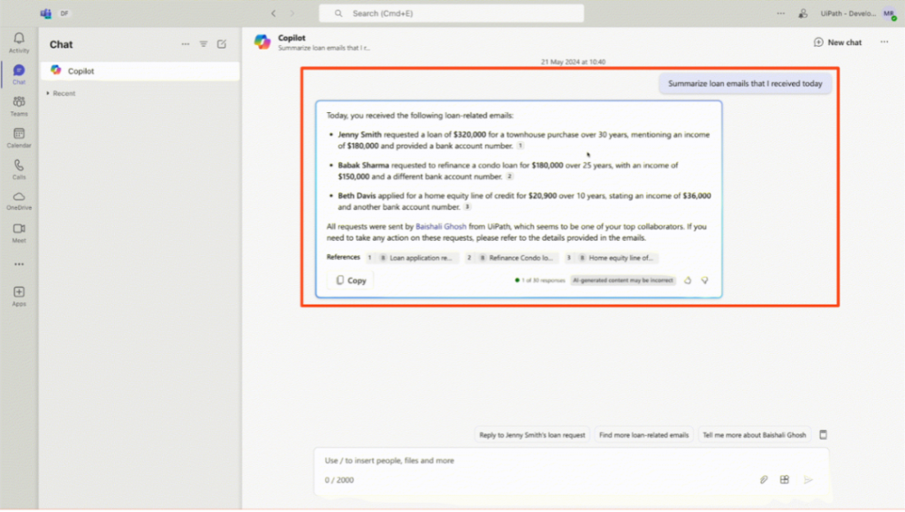
Task: Open the Apps store icon
Action: click(x=19, y=296)
